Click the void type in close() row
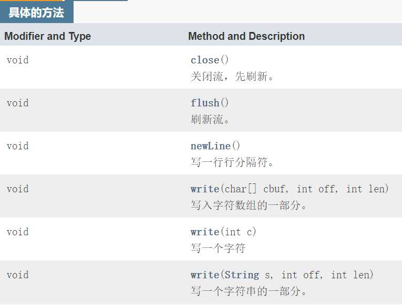The image size is (402, 305). pos(18,60)
